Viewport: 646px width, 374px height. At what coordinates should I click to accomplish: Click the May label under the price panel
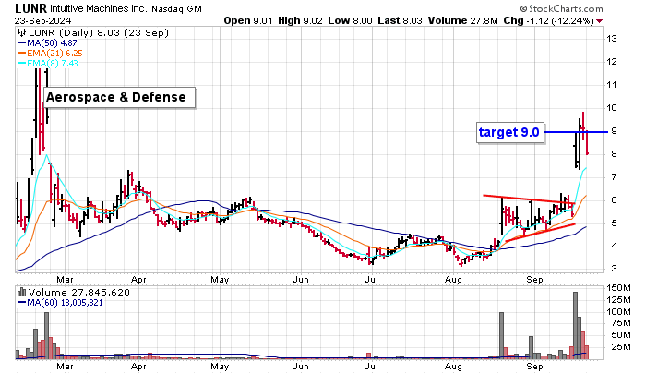click(220, 280)
